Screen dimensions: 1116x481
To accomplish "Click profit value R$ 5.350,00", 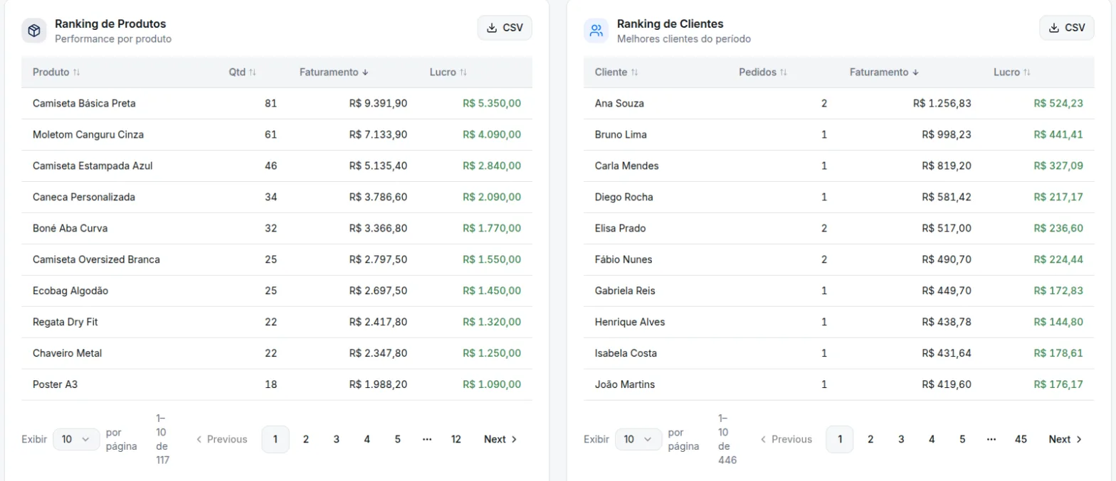I will click(492, 103).
